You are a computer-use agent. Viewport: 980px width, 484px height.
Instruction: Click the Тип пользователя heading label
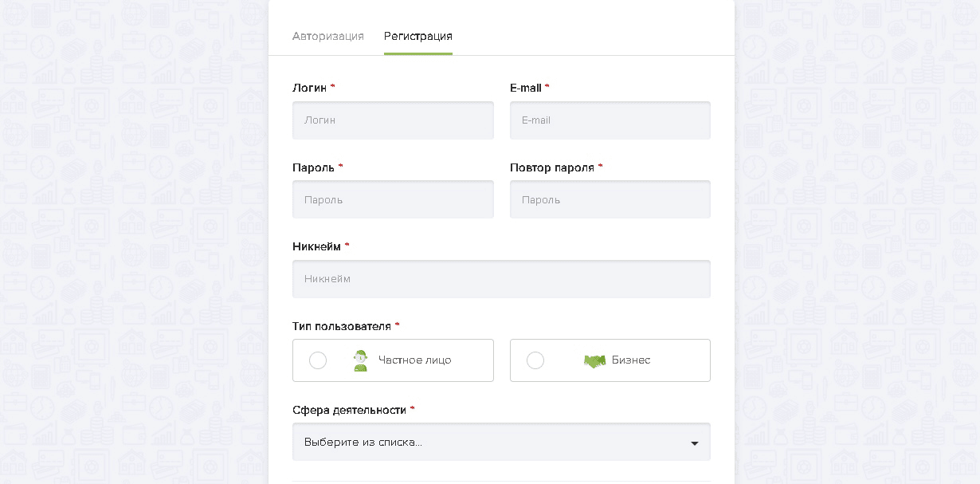[x=342, y=326]
